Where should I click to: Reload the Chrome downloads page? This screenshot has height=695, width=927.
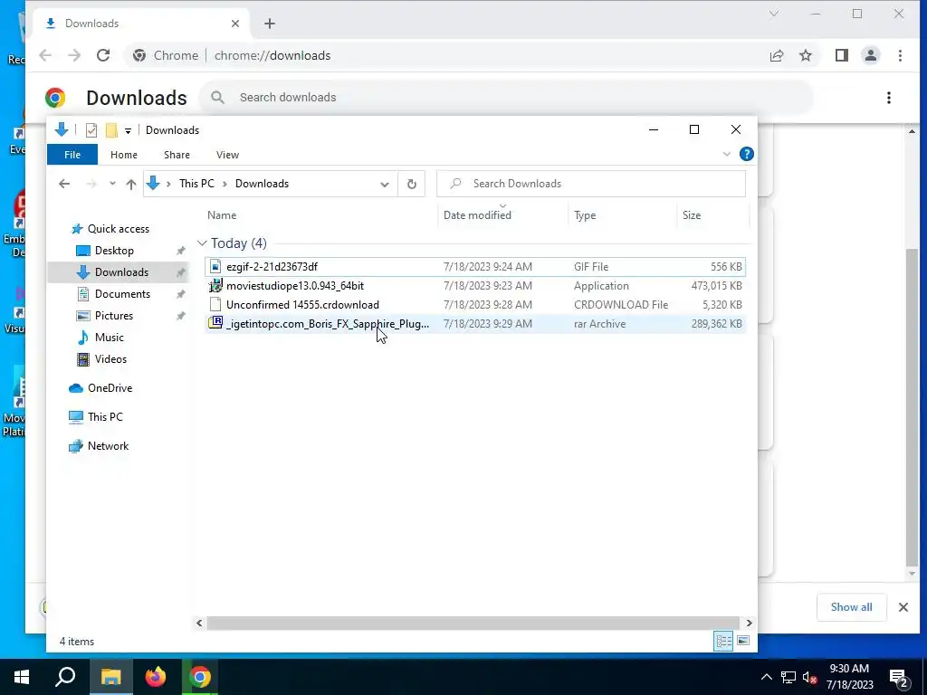103,55
